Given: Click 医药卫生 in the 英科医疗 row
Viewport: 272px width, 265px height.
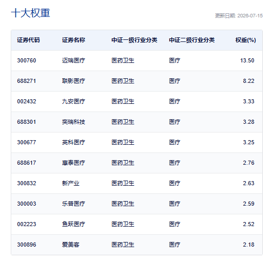Looking at the screenshot, I should (123, 142).
